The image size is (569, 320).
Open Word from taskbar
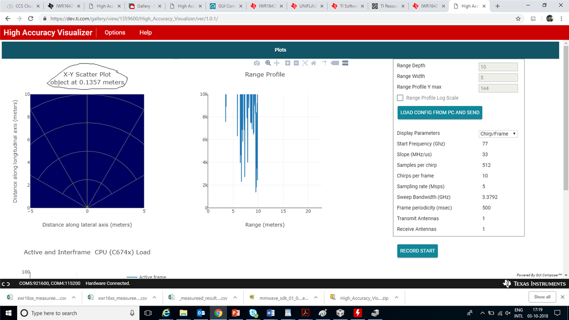271,313
